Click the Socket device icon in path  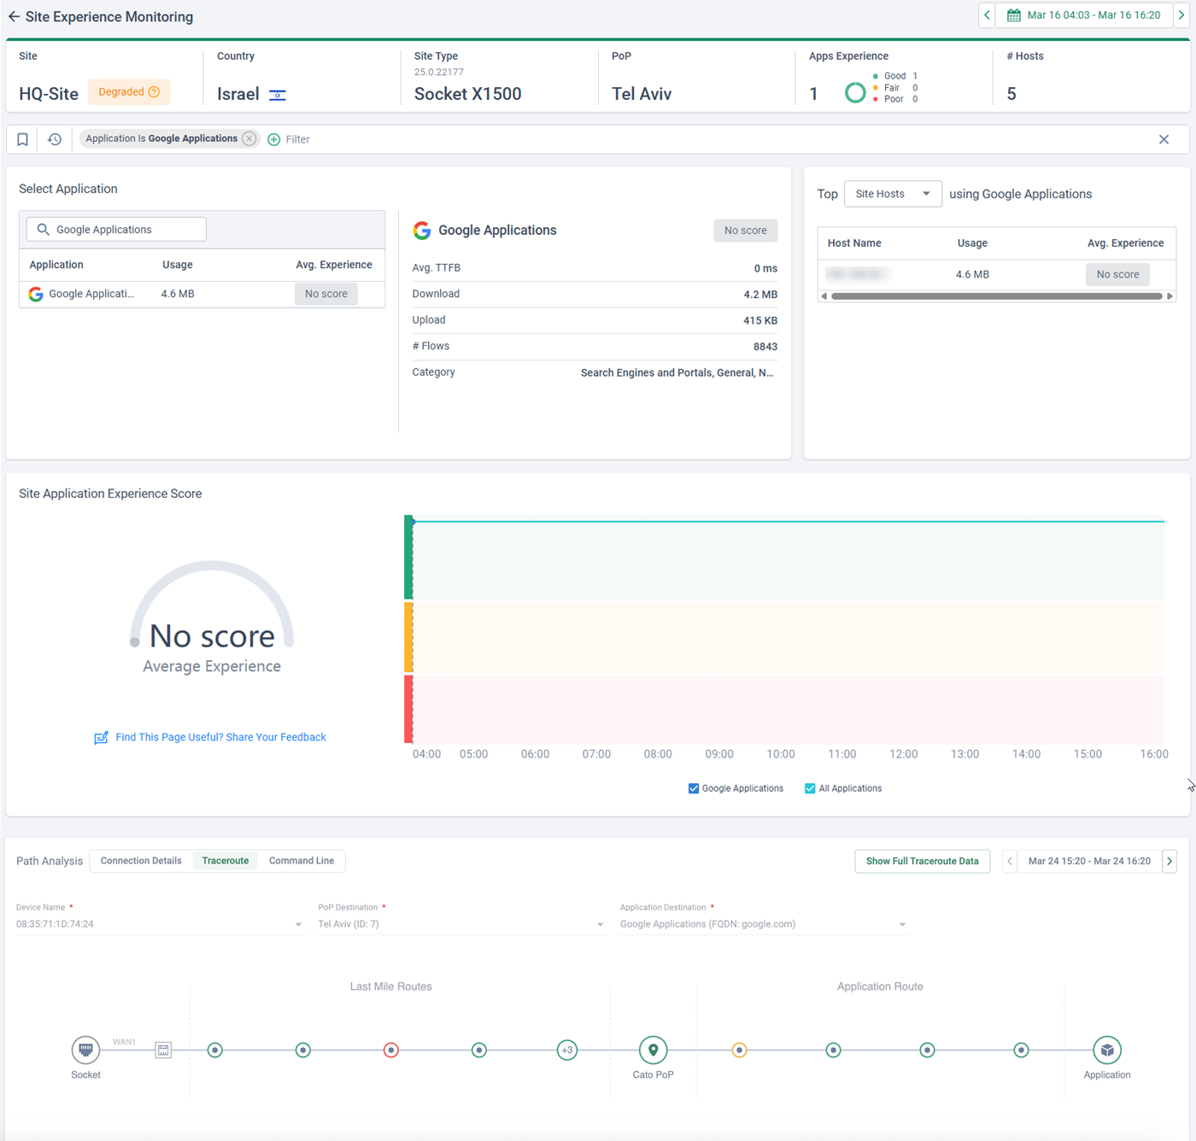point(85,1050)
